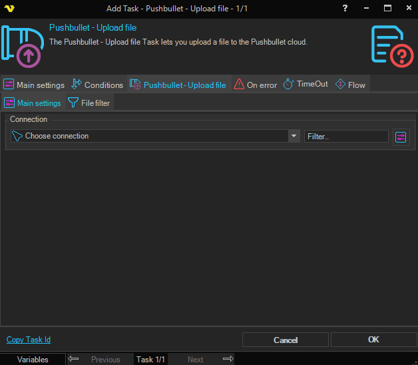Click into the Filter text field
The image size is (418, 365).
pos(346,136)
